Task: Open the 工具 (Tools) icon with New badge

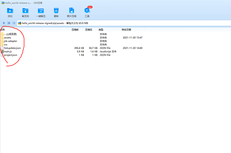Action: pyautogui.click(x=87, y=10)
